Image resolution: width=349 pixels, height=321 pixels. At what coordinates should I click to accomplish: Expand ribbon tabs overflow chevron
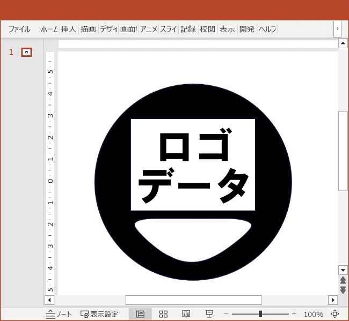point(337,28)
